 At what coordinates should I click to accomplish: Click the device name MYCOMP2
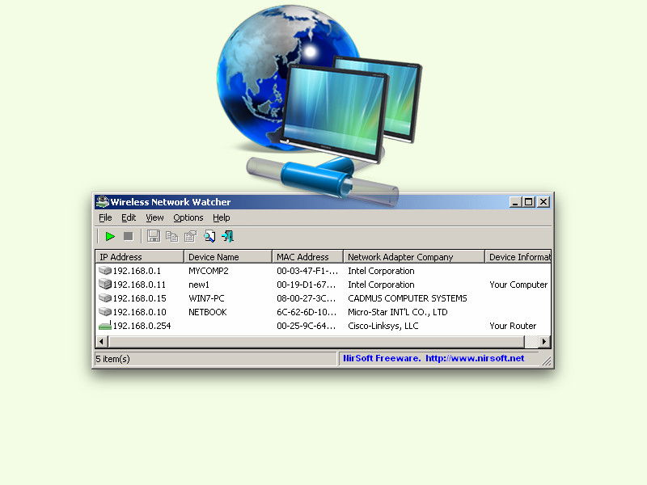point(209,271)
